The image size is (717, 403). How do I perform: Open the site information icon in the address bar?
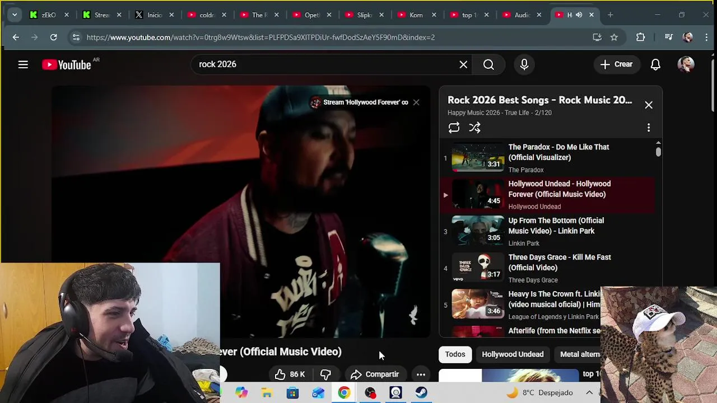pyautogui.click(x=76, y=38)
